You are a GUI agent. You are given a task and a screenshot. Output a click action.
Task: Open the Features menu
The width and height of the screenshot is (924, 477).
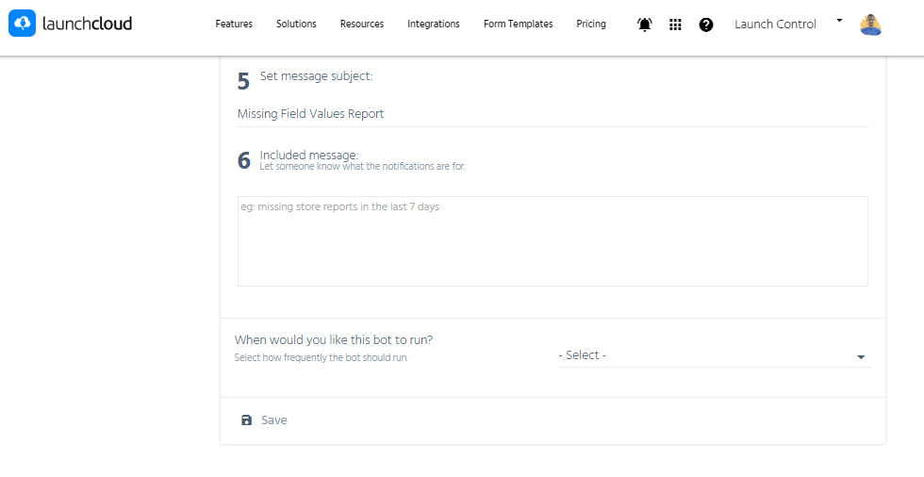(234, 25)
